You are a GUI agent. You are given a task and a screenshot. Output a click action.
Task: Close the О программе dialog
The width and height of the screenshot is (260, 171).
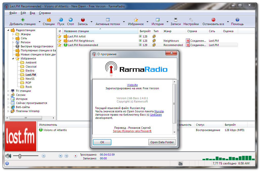click(x=171, y=53)
